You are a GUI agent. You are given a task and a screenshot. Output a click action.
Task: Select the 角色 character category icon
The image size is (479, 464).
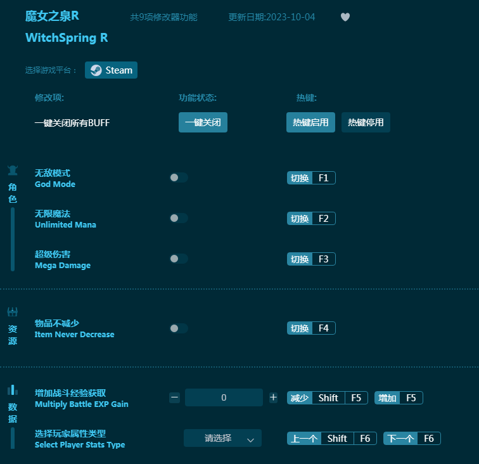click(x=13, y=171)
